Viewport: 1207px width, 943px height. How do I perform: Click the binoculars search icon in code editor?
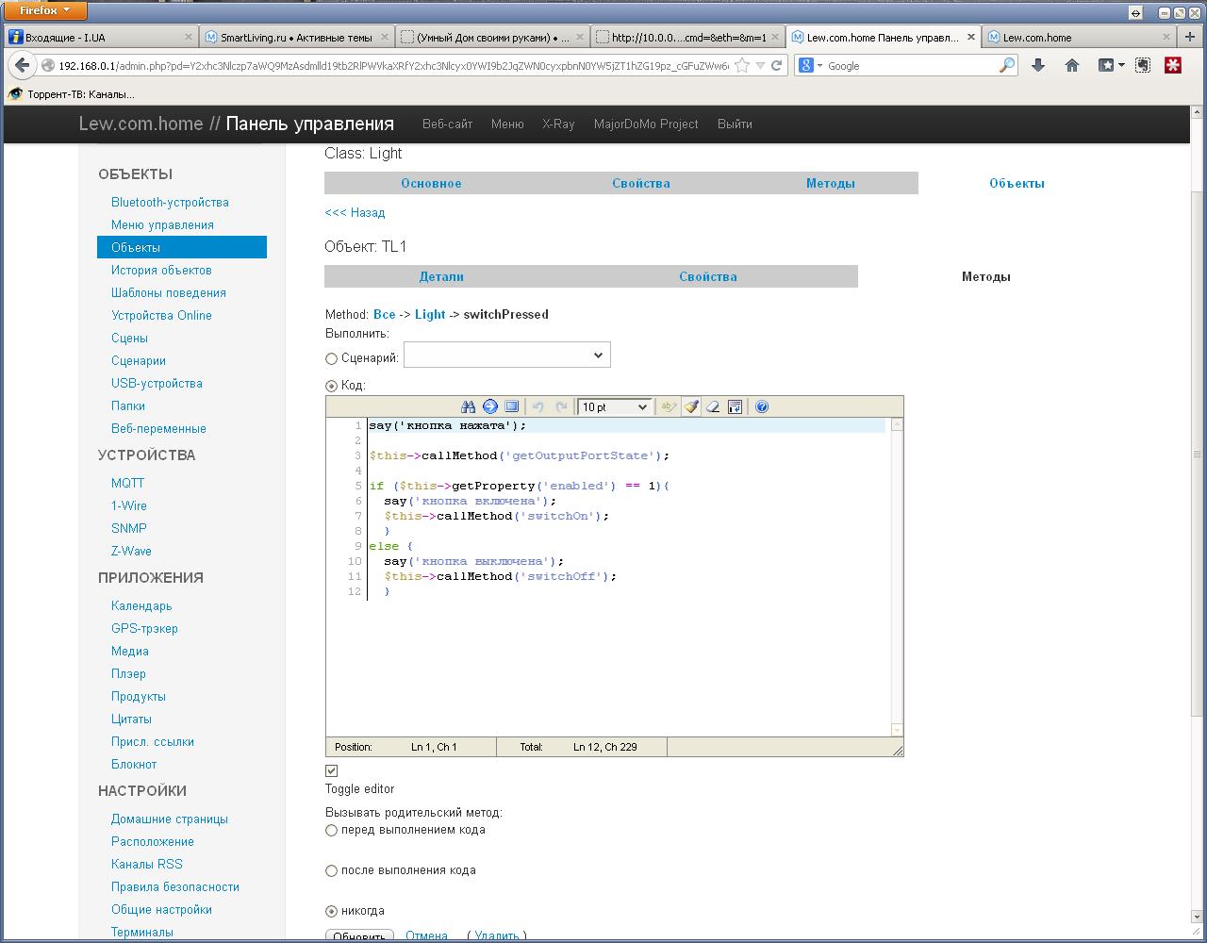(468, 406)
